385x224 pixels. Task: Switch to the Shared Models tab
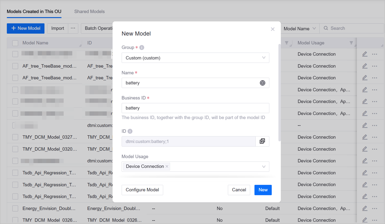89,12
